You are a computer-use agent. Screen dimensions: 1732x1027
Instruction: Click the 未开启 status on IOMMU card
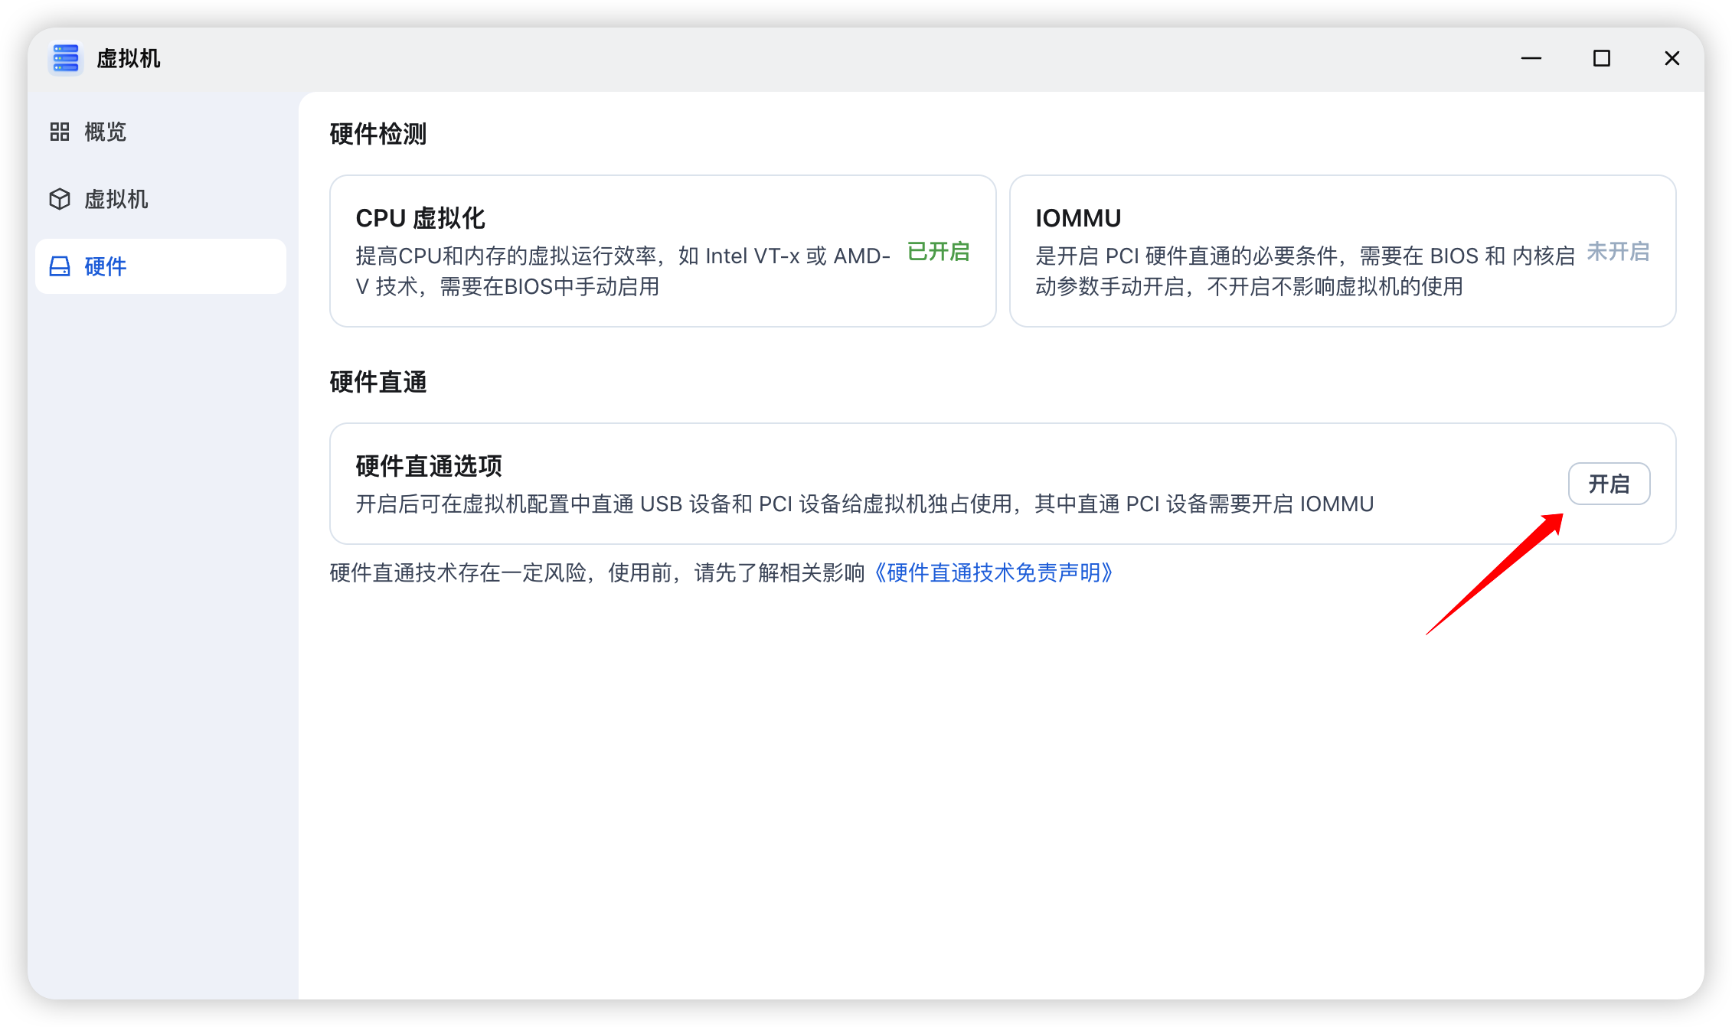pos(1618,252)
